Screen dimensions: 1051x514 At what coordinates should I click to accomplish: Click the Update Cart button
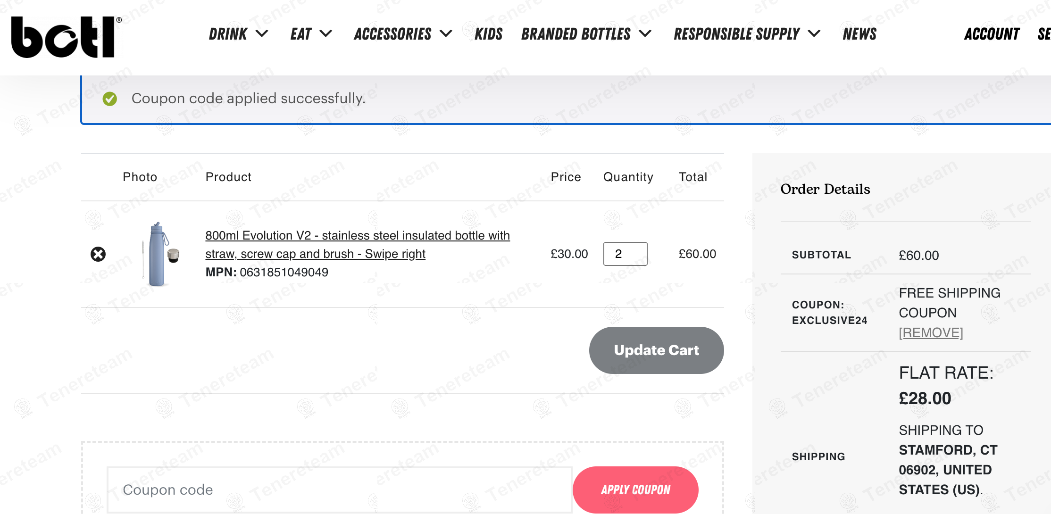coord(656,350)
